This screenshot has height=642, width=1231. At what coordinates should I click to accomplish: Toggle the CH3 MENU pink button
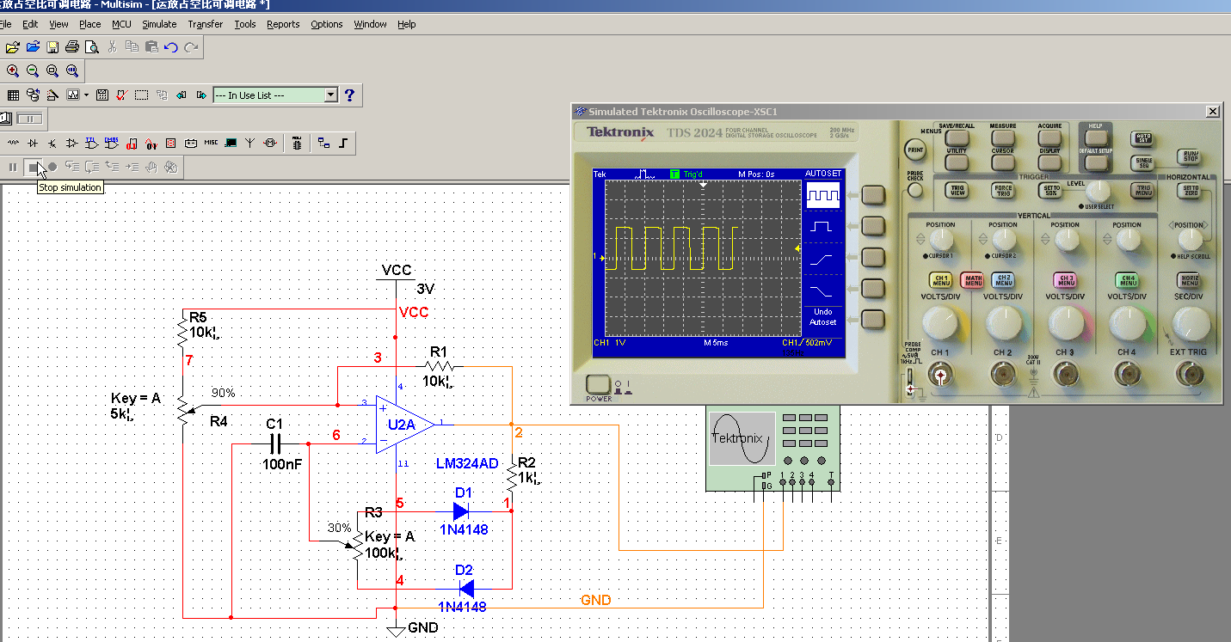pyautogui.click(x=1065, y=280)
